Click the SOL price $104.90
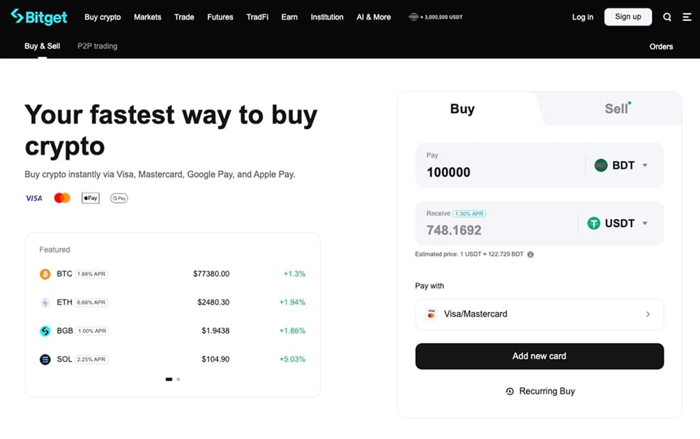This screenshot has width=700, height=439. click(x=215, y=359)
